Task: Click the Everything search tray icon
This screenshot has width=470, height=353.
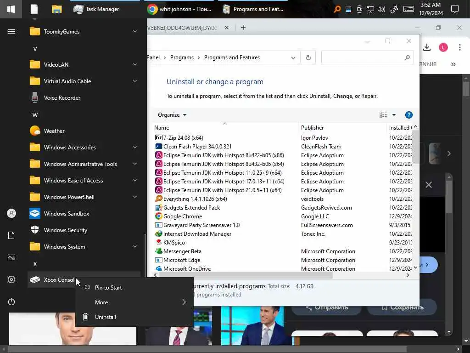Action: pyautogui.click(x=337, y=9)
